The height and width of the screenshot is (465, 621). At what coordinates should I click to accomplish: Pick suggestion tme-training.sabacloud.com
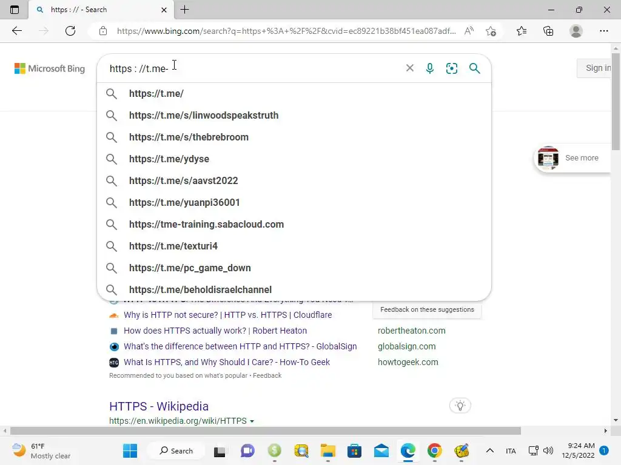294,224
